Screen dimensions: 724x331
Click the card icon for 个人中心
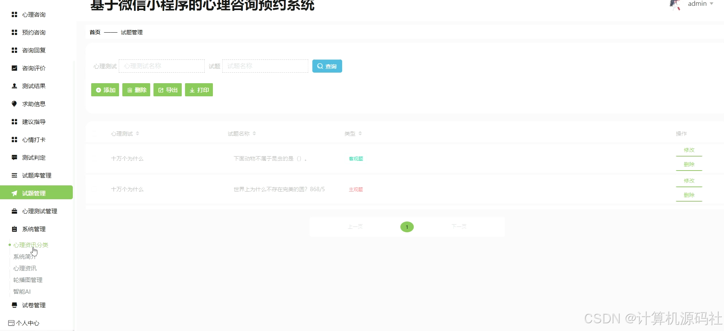pyautogui.click(x=11, y=323)
